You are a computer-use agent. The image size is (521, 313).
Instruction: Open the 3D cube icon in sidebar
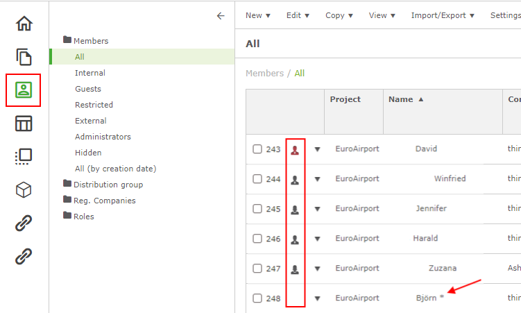[24, 190]
